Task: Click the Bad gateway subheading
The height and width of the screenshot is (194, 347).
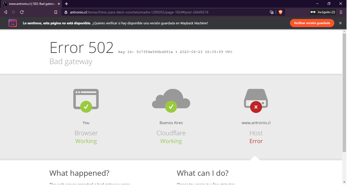Action: (x=71, y=62)
